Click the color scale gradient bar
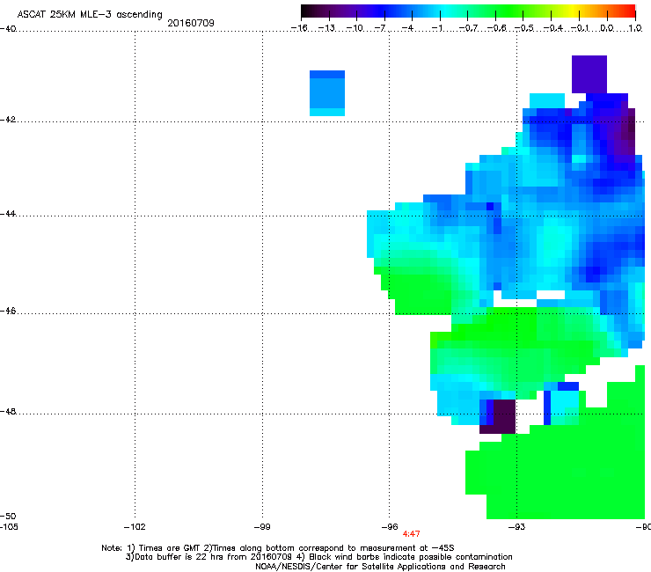Viewport: 651px width, 572px height. coord(468,11)
